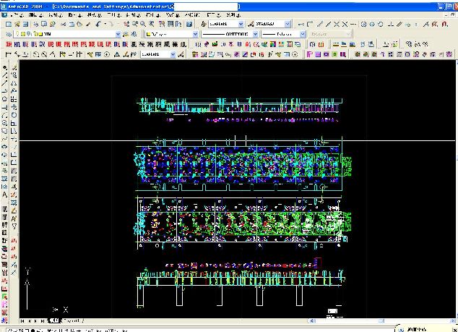Click the last-tab navigation arrow
458x332 pixels.
click(x=43, y=321)
